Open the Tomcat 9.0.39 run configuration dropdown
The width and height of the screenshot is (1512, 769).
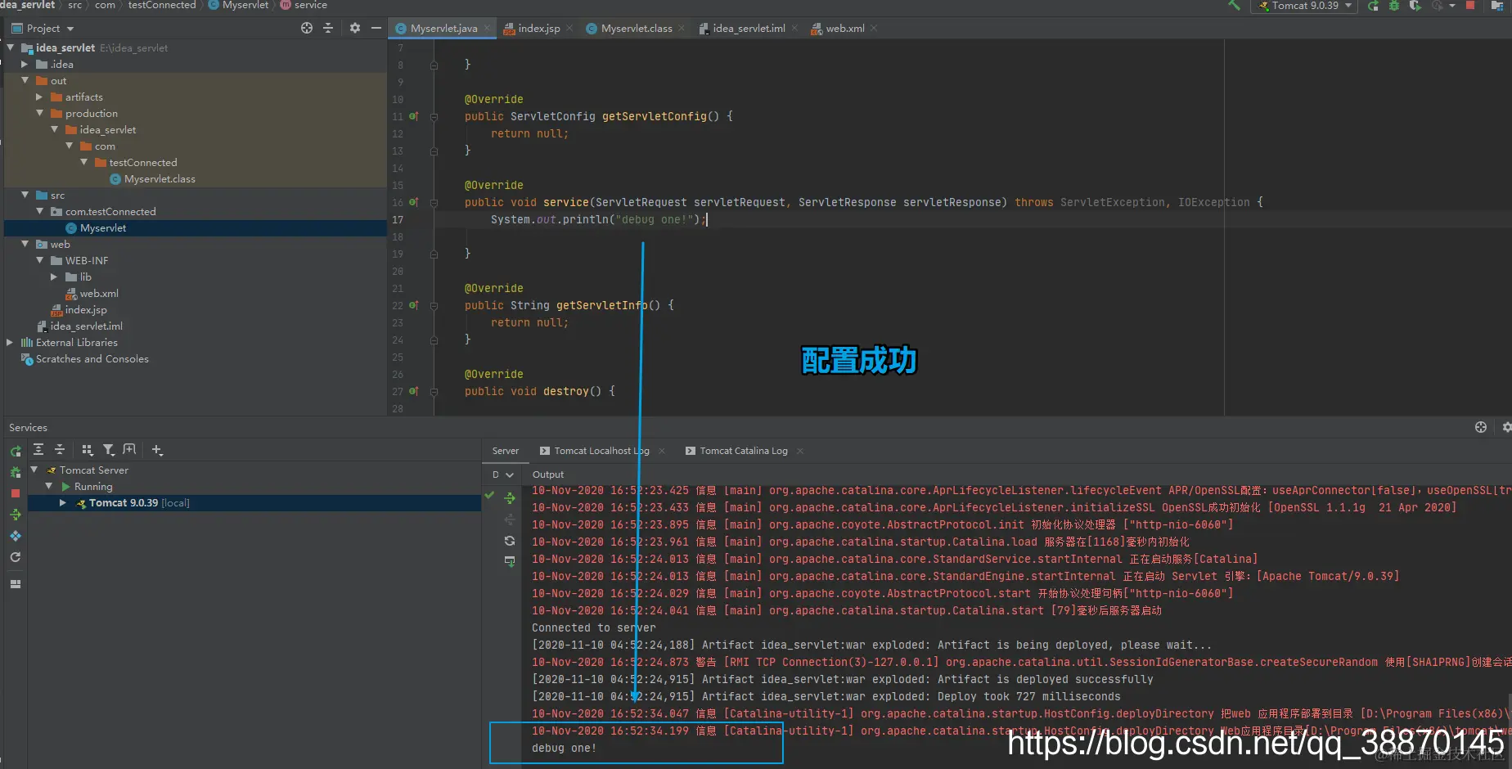[1304, 6]
